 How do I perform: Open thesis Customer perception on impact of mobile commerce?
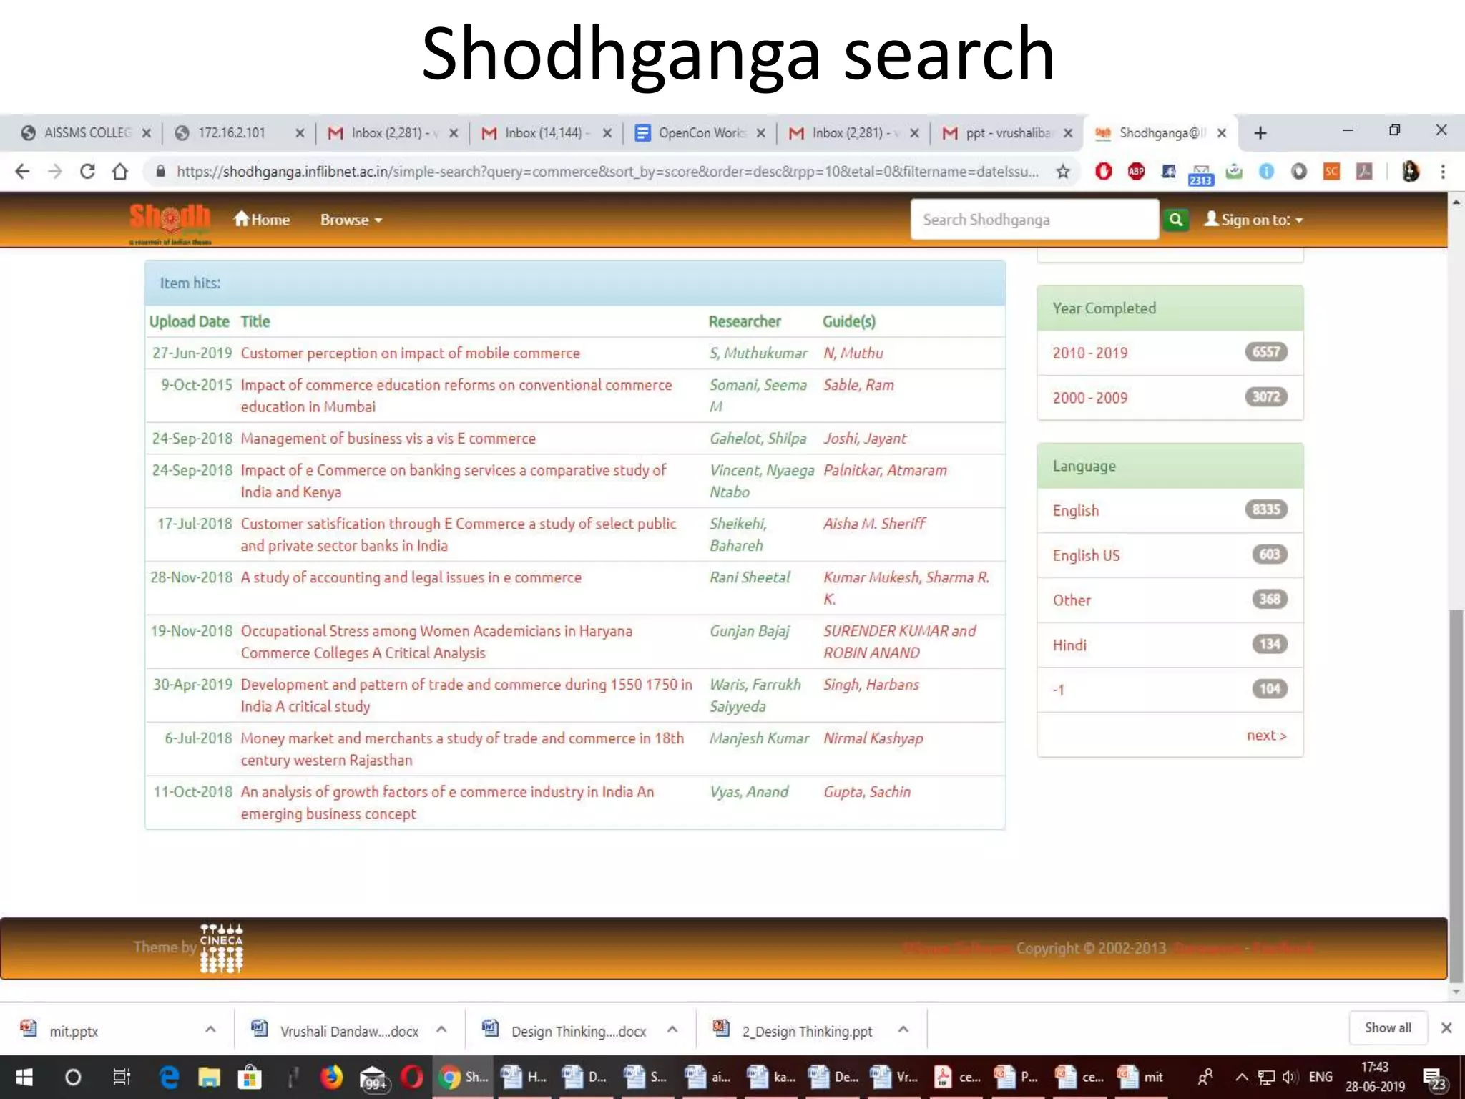click(411, 353)
